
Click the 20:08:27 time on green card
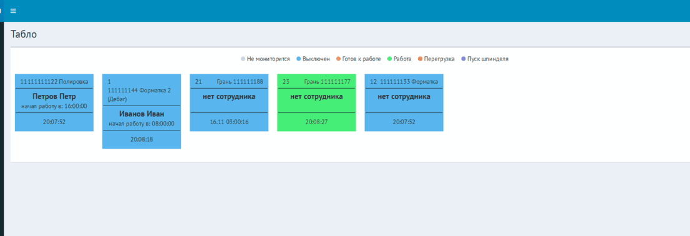[x=316, y=122]
